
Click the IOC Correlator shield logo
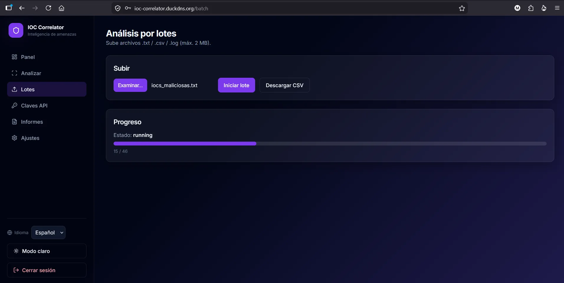pos(16,30)
